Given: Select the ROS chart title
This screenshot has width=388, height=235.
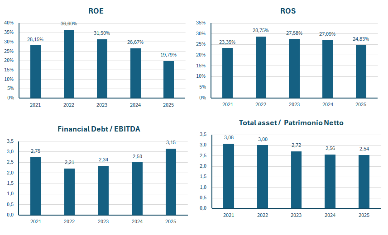Looking at the screenshot, I should (288, 11).
